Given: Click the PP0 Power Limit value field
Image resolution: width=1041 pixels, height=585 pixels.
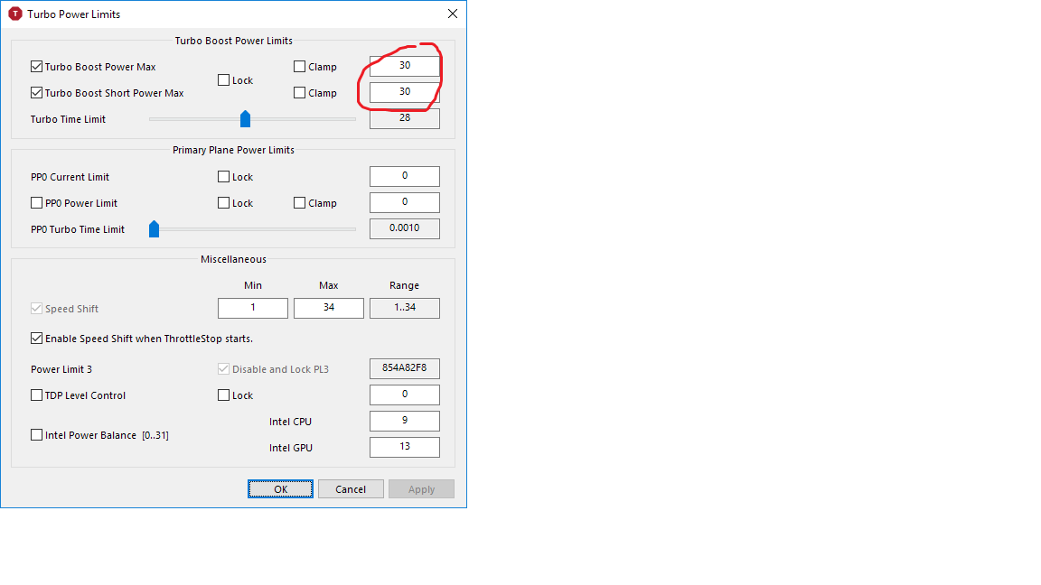Looking at the screenshot, I should coord(404,202).
